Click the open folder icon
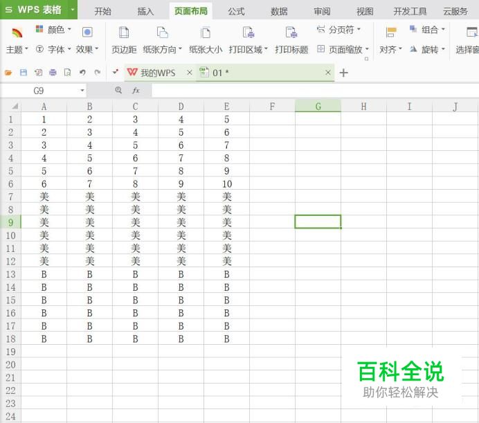Image resolution: width=479 pixels, height=423 pixels. 8,73
